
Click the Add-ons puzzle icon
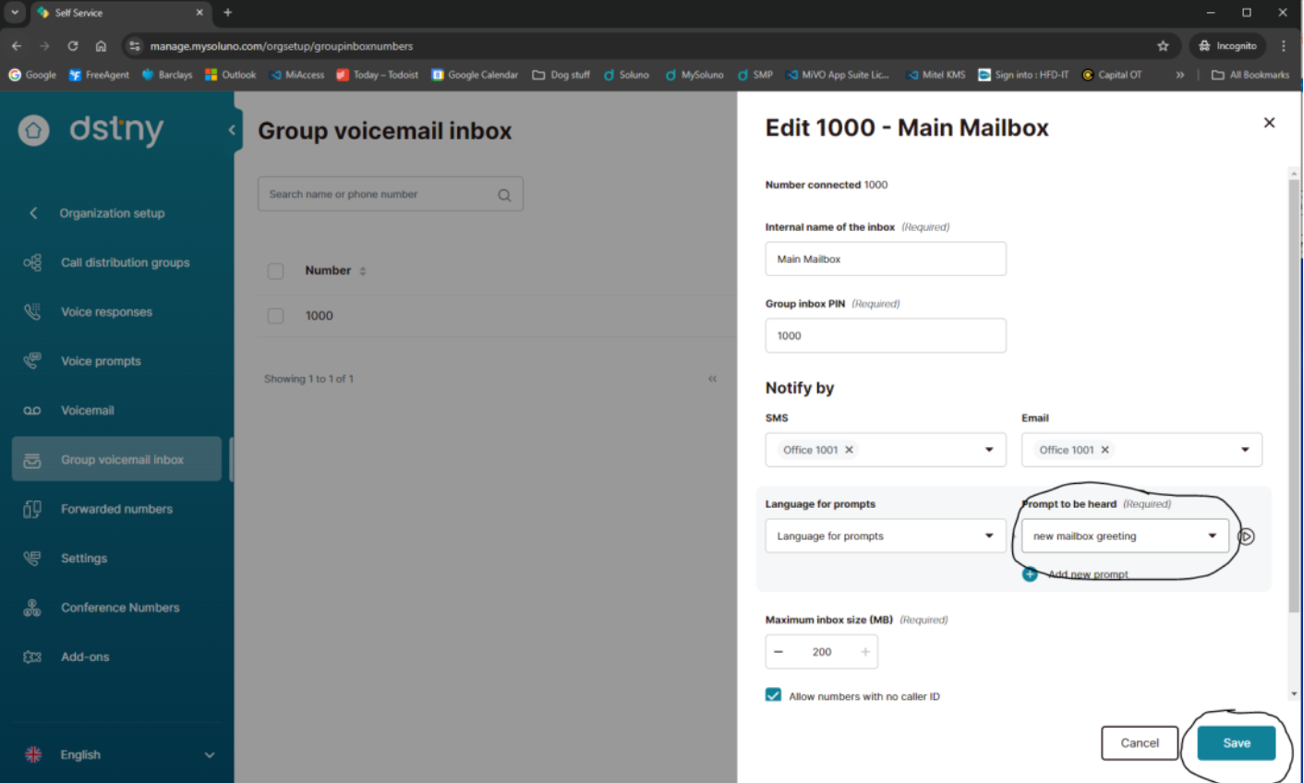click(x=32, y=657)
